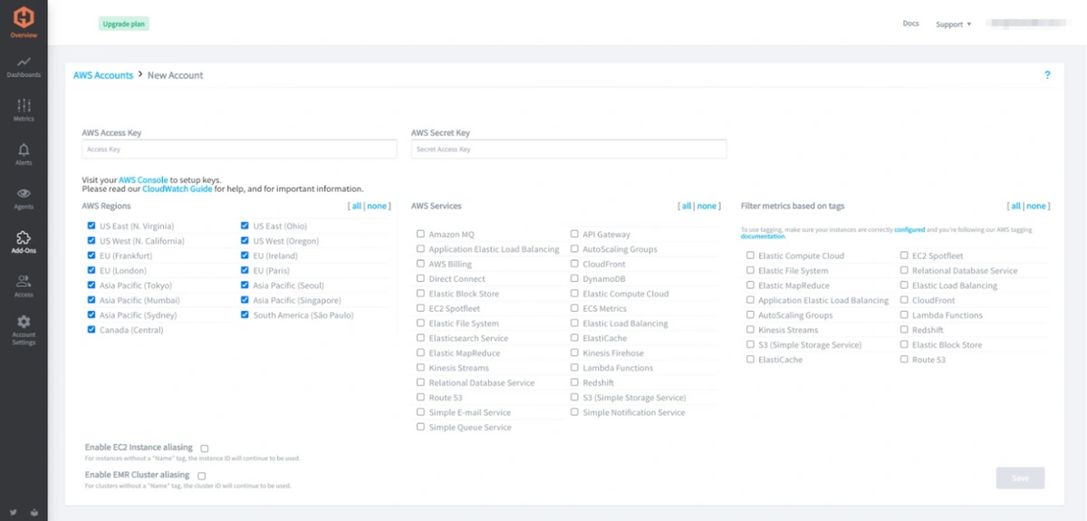Screen dimensions: 1087x521
Task: Uncheck the EU (Frankfurt) region
Action: point(91,256)
